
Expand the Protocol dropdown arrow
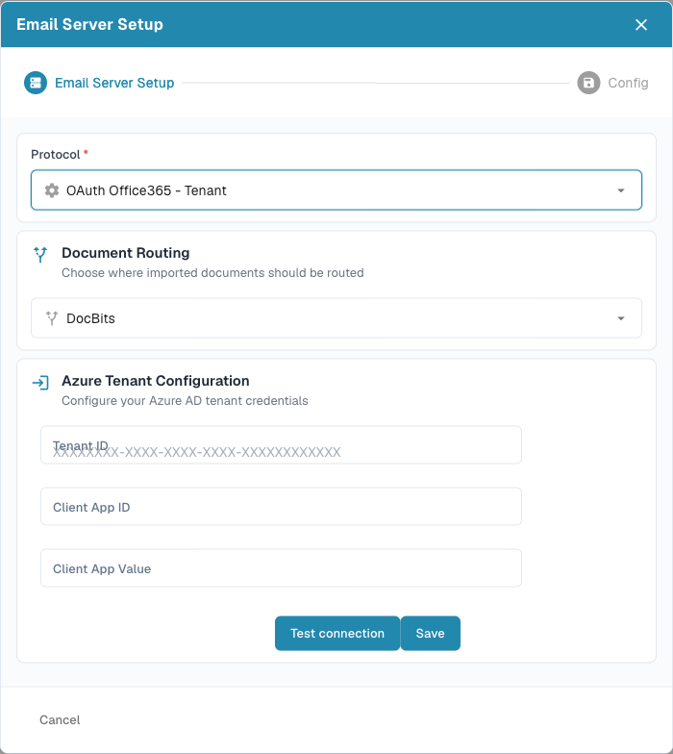[x=621, y=190]
